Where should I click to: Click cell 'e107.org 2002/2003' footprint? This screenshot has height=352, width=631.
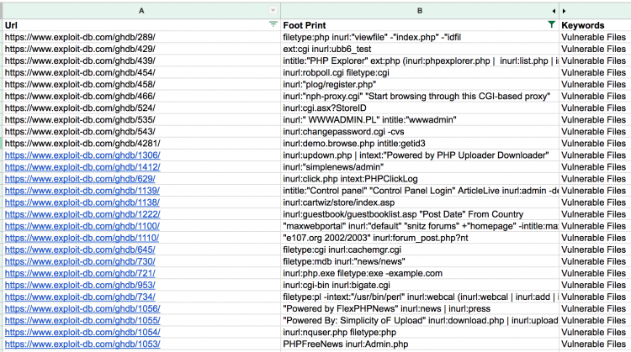[420, 238]
